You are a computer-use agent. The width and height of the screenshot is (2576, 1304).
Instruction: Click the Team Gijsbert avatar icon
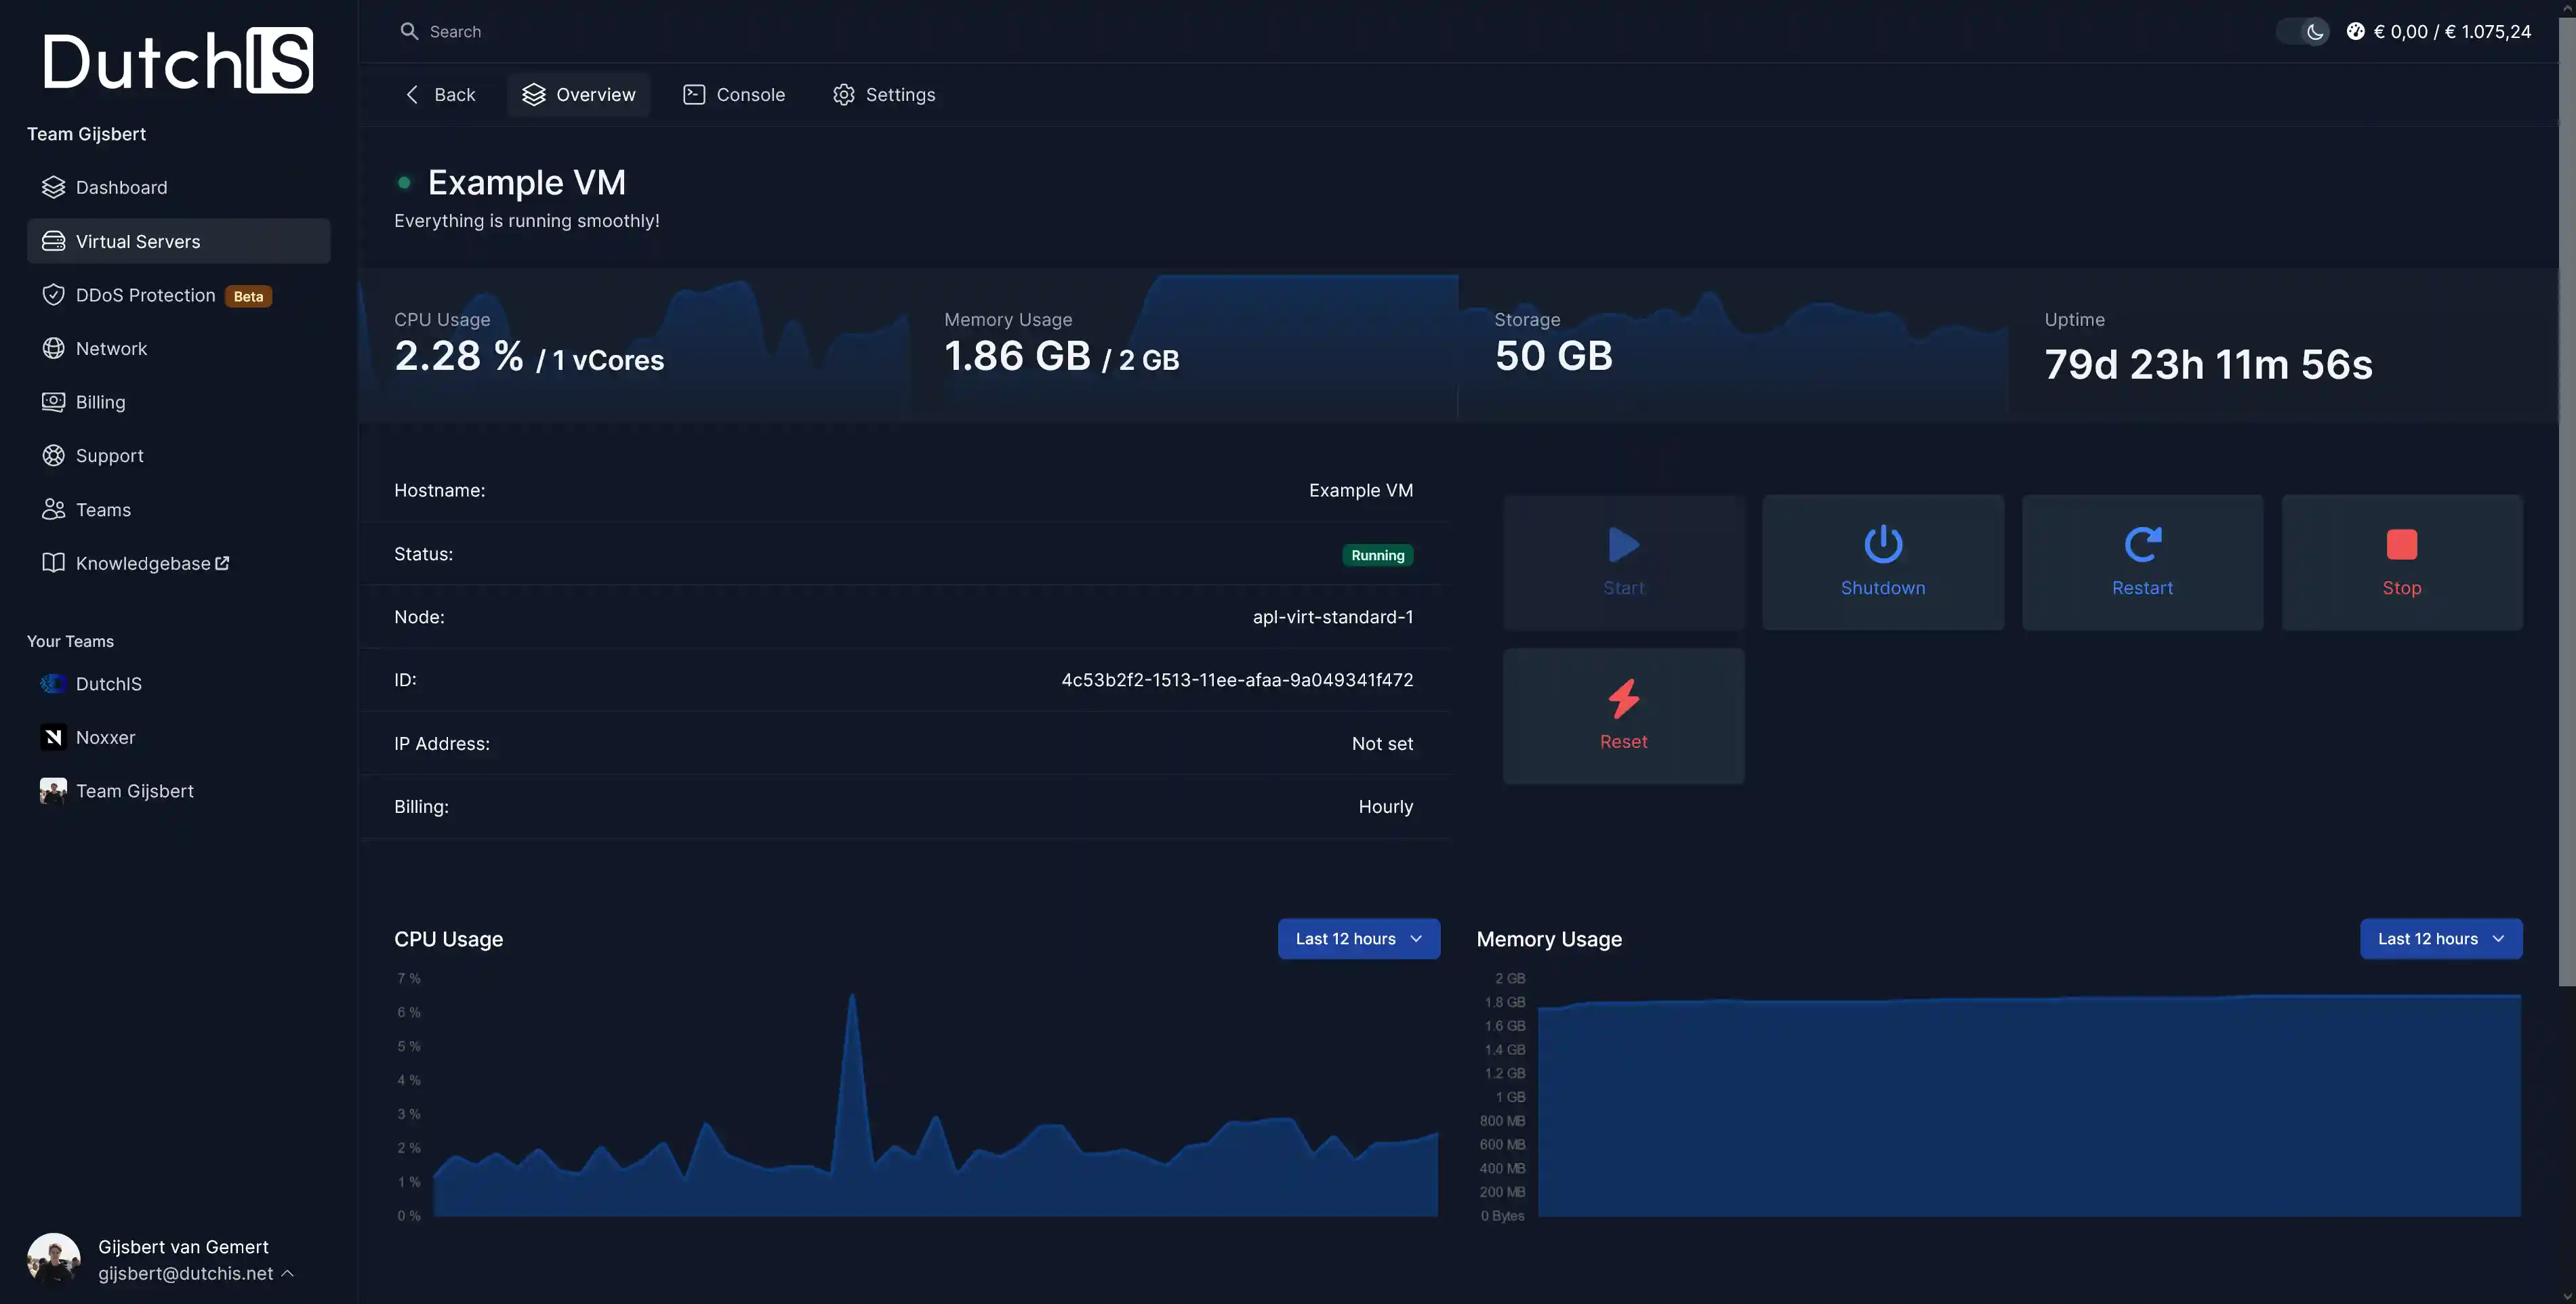pos(53,791)
